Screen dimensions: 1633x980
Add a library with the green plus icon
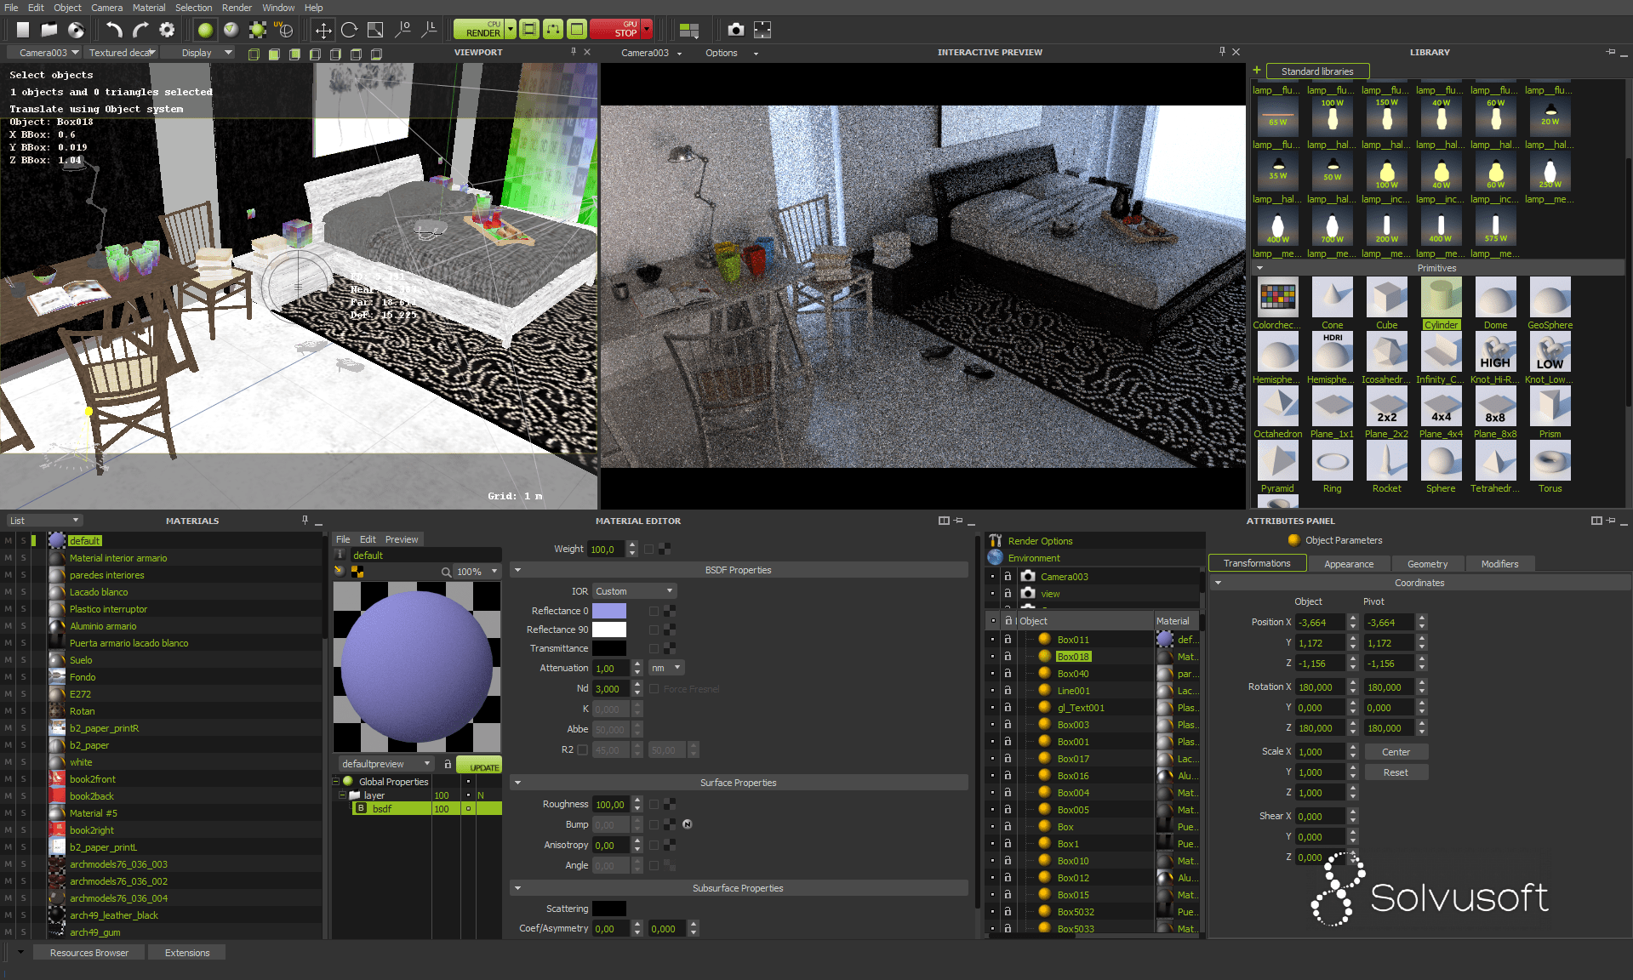coord(1257,71)
